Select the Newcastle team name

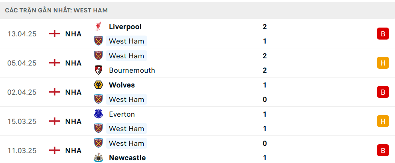click(127, 158)
